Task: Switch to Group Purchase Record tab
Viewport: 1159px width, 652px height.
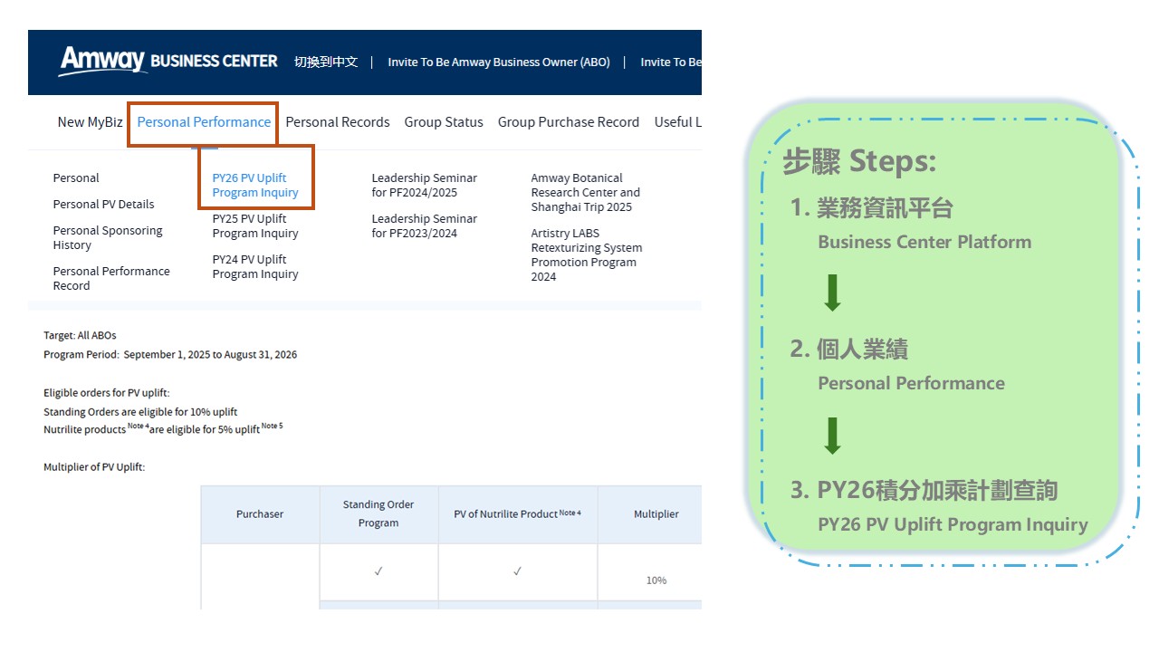Action: [x=569, y=122]
